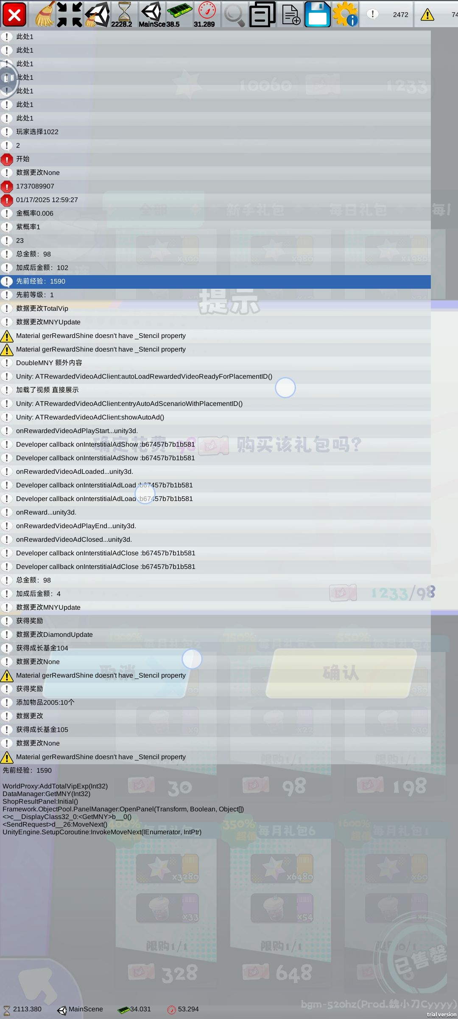Select the log row containing 23
Viewport: 458px width, 1019px height.
coord(215,241)
